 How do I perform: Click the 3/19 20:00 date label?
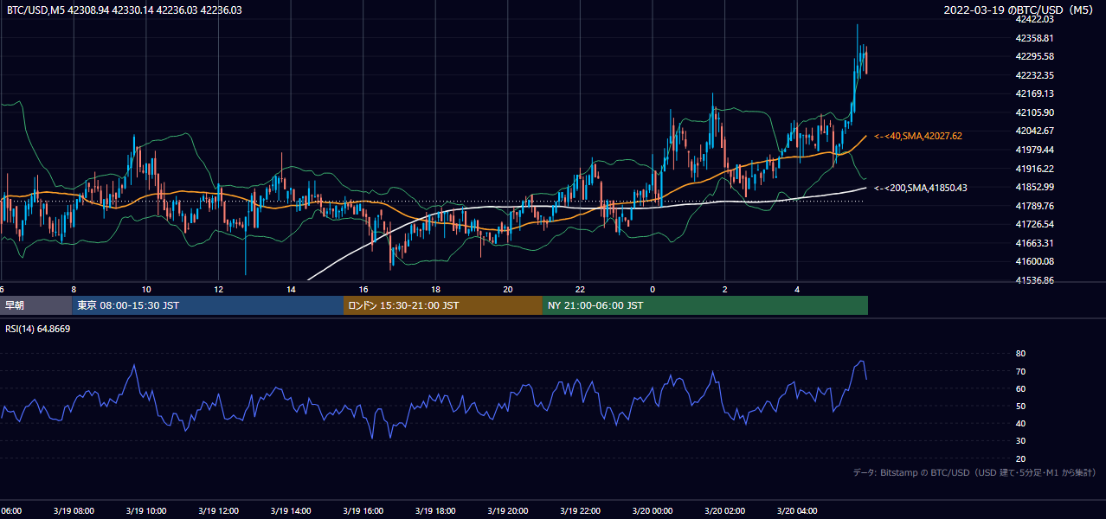click(508, 511)
